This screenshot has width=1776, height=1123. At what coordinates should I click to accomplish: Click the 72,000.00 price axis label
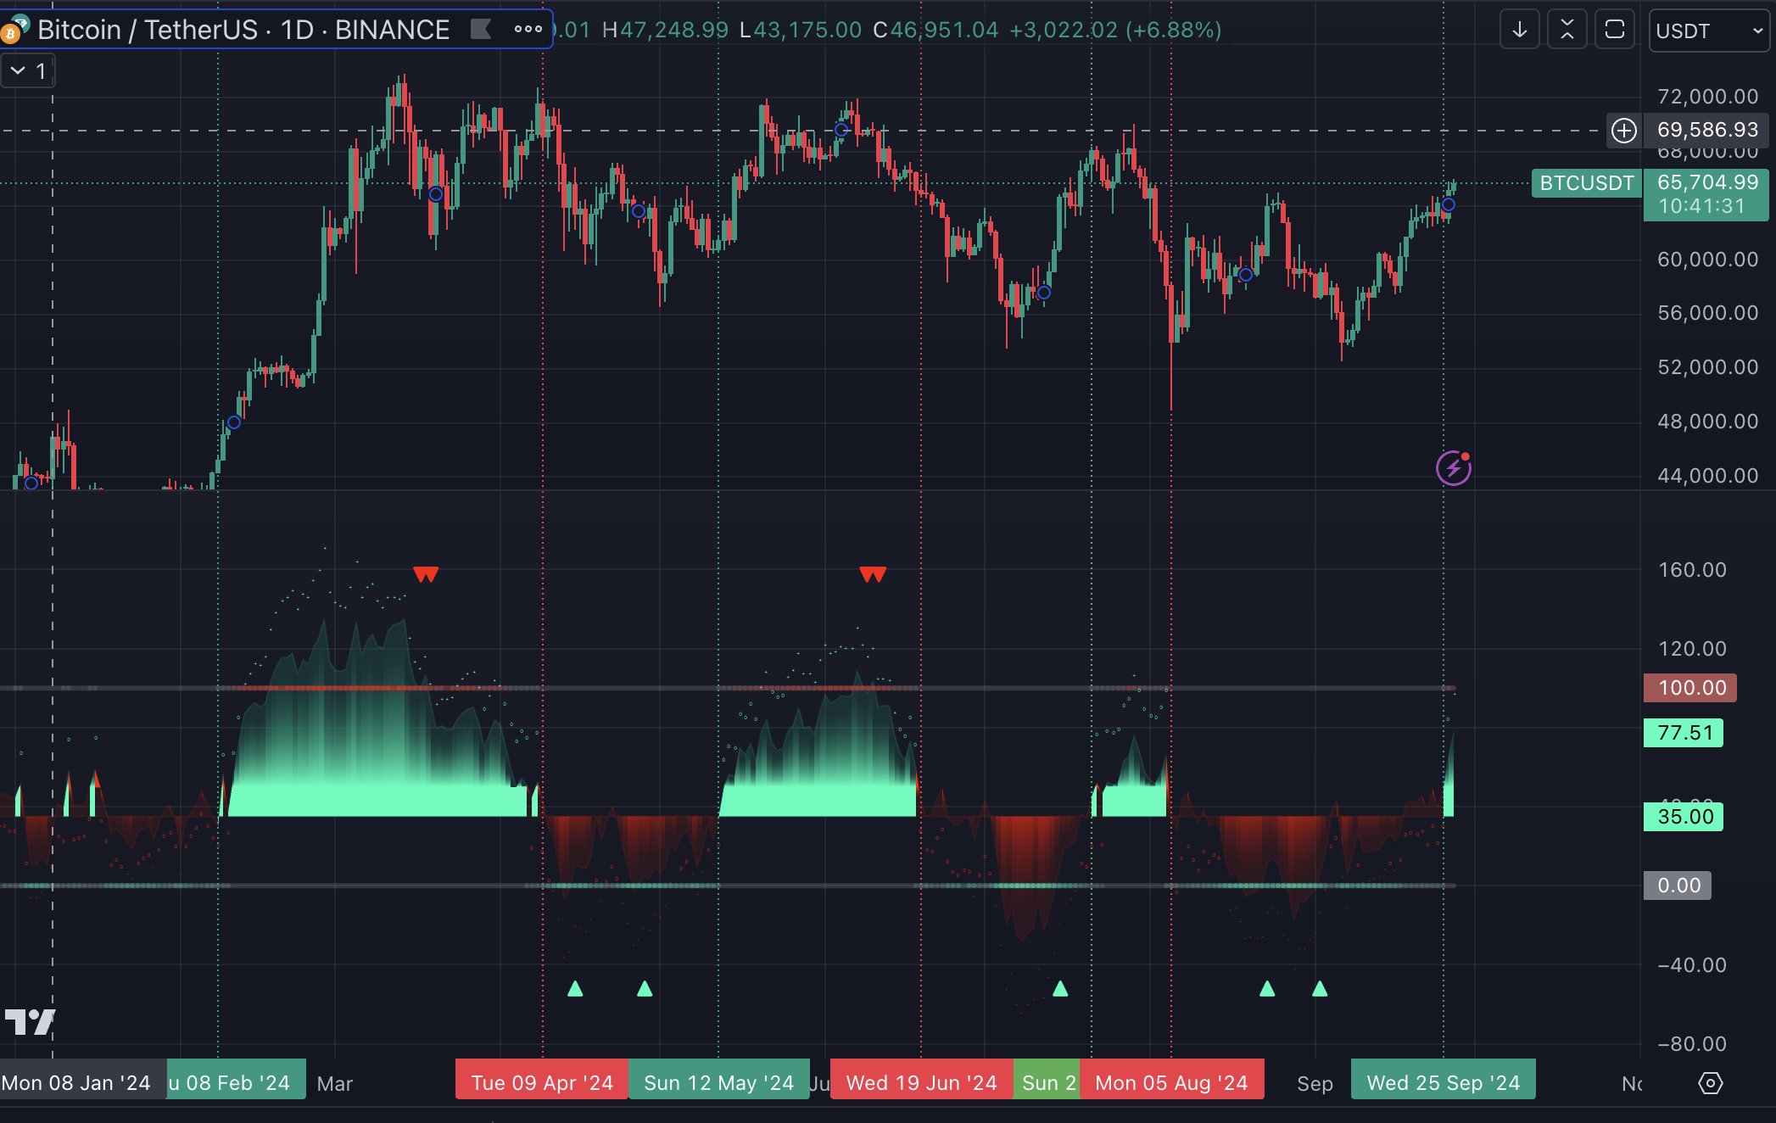[x=1707, y=97]
